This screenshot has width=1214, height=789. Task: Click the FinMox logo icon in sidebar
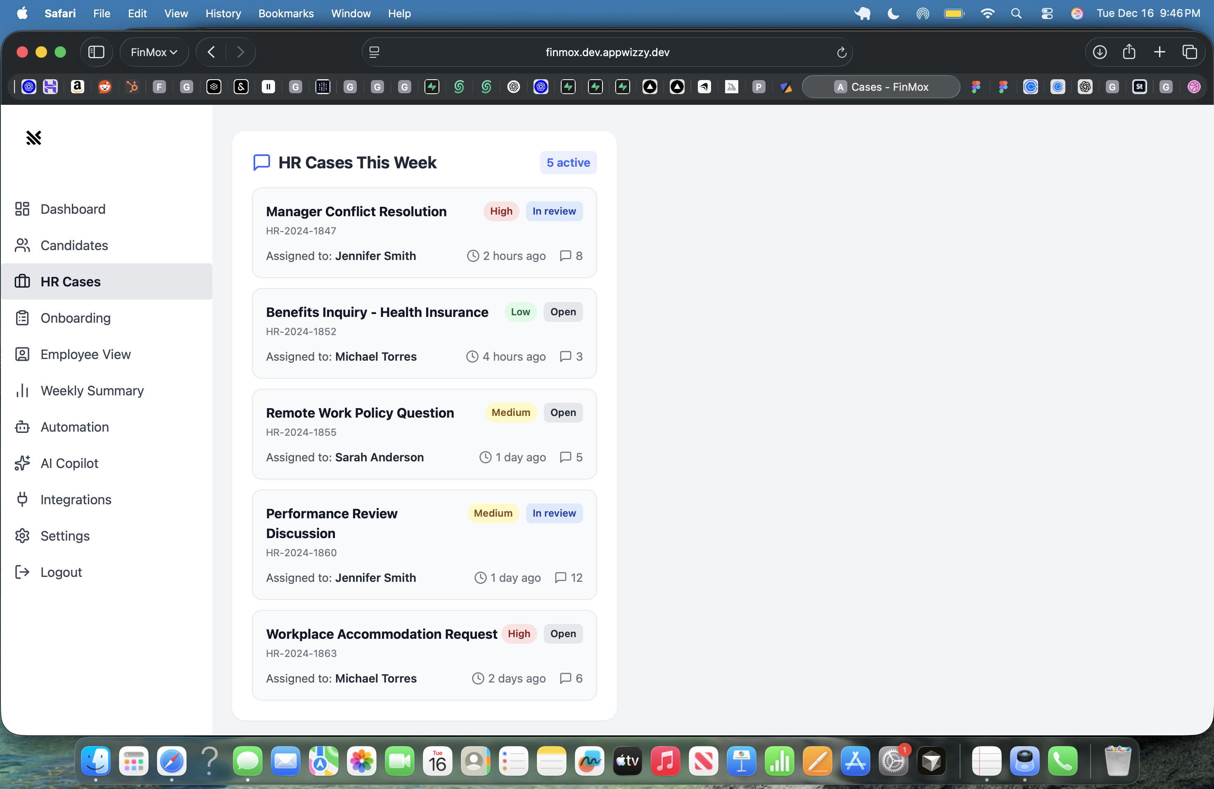click(x=34, y=137)
